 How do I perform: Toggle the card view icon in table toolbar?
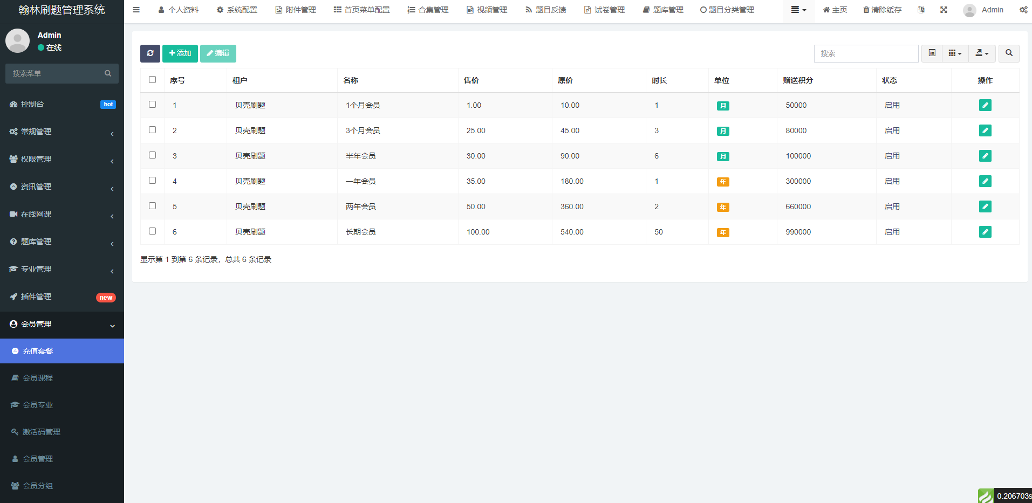coord(932,53)
